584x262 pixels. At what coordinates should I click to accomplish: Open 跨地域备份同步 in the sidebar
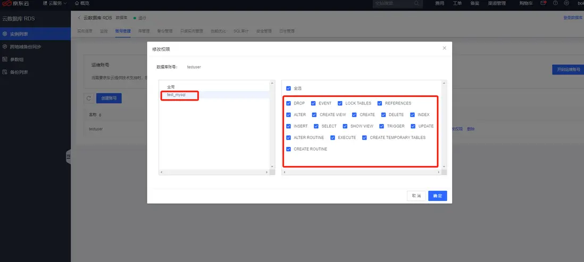point(36,46)
